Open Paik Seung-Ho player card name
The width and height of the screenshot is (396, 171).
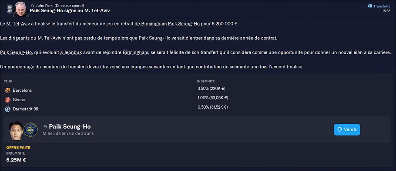coord(70,126)
